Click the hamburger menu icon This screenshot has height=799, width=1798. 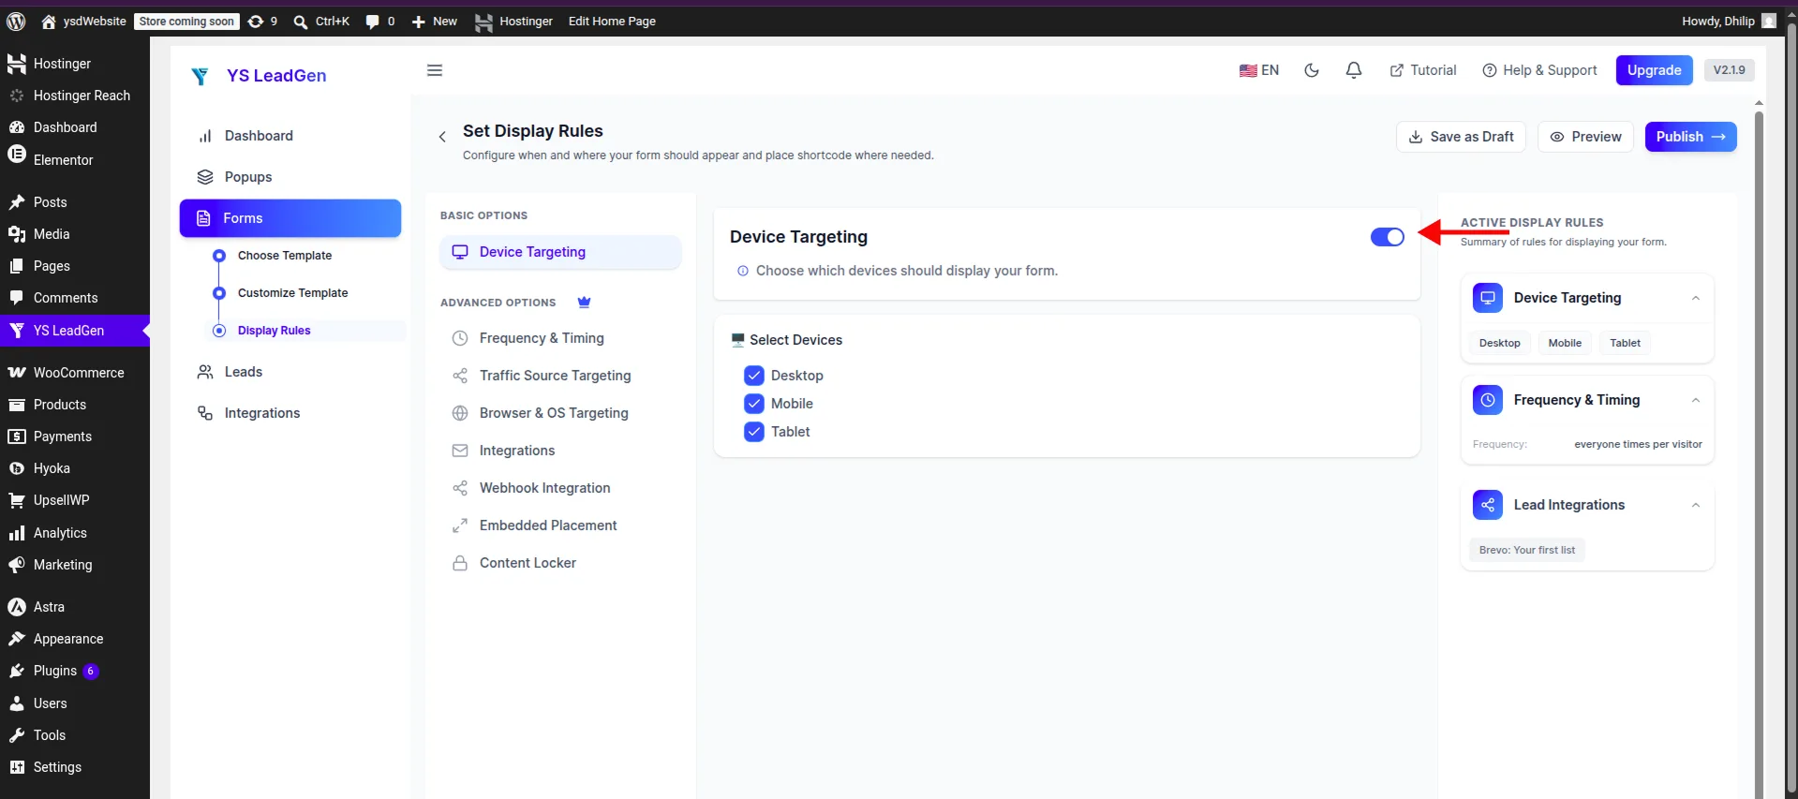point(435,70)
